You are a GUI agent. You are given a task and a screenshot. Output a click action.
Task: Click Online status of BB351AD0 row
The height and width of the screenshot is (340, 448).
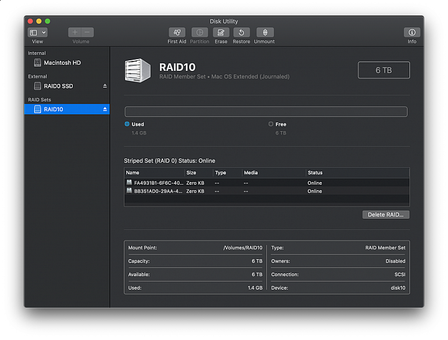pos(315,191)
